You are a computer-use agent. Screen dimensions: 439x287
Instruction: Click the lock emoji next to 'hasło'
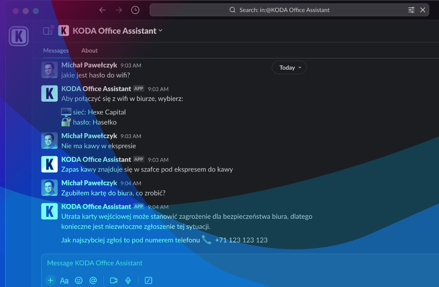(x=66, y=122)
